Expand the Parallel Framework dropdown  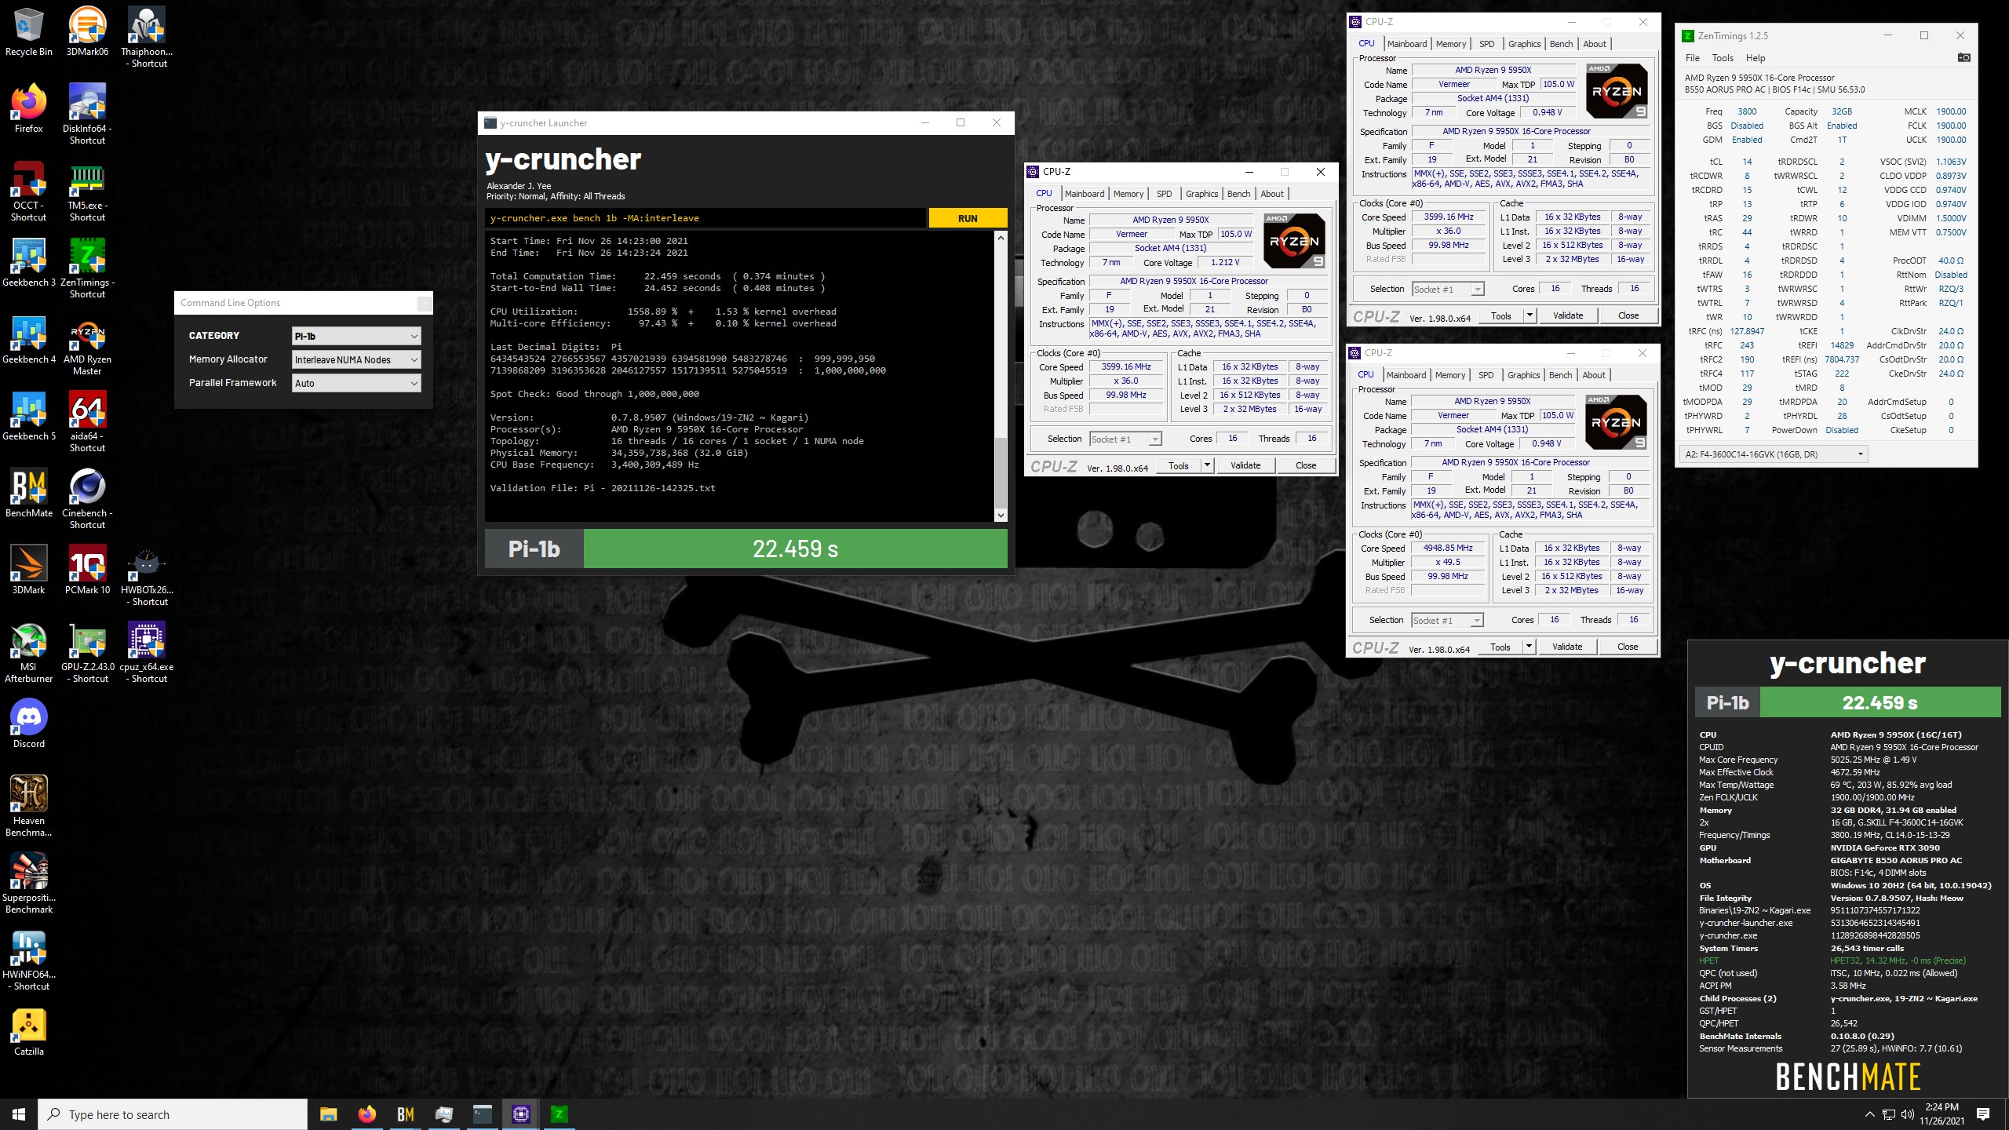pos(356,383)
